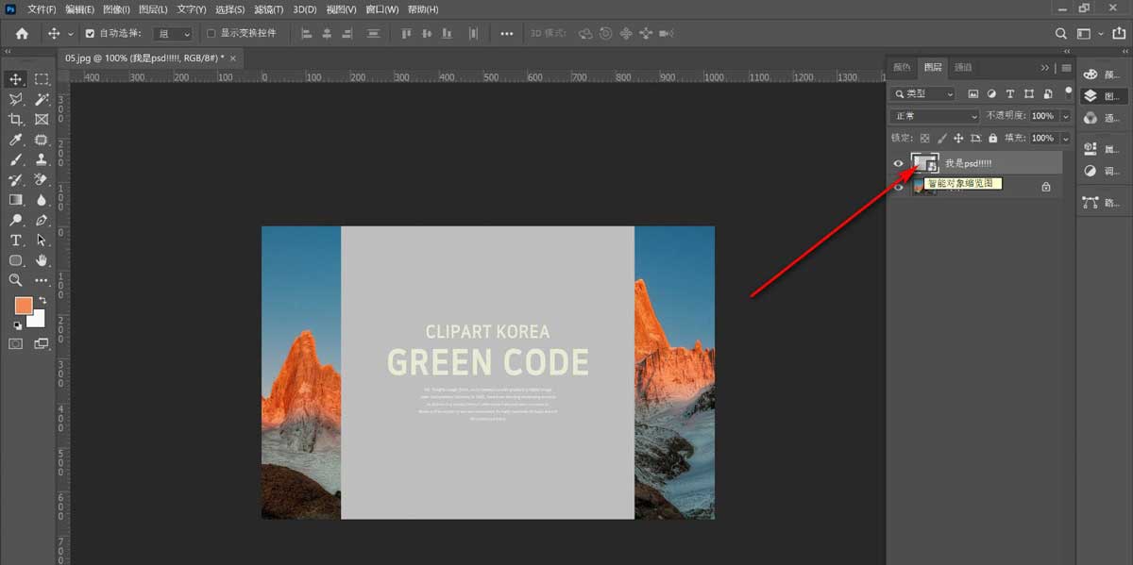Enable the 自动选择 checkbox
Viewport: 1133px width, 565px height.
[x=90, y=33]
